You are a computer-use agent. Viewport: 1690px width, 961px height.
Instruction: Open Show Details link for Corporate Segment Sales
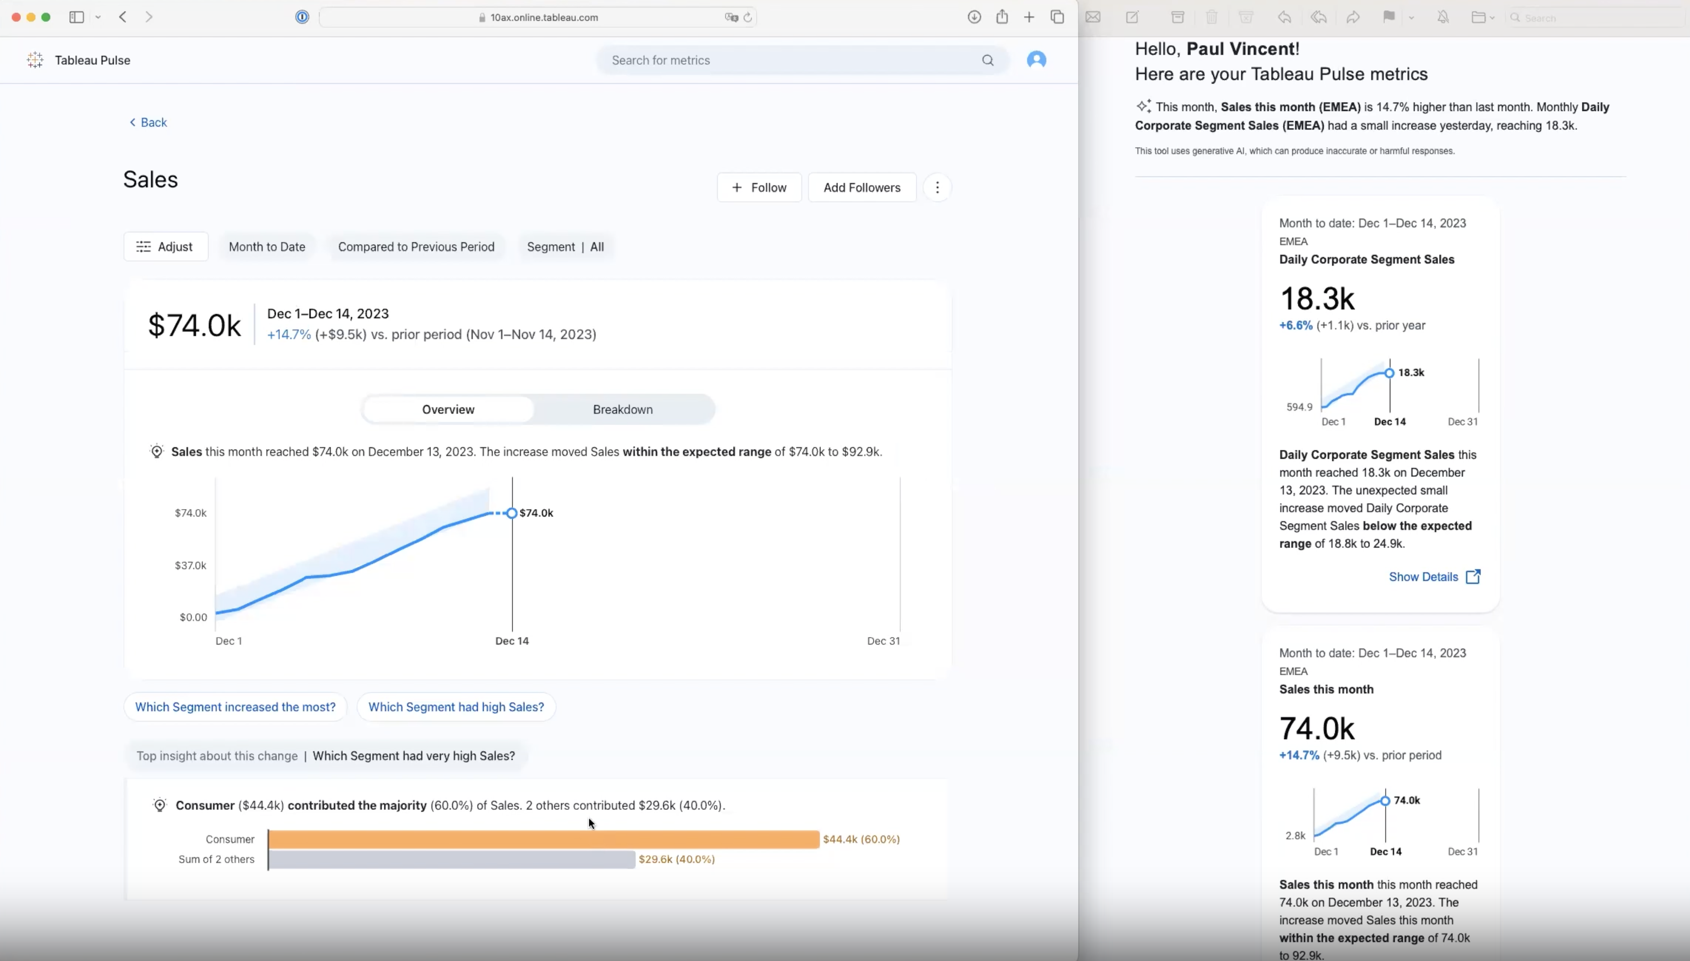(x=1435, y=577)
